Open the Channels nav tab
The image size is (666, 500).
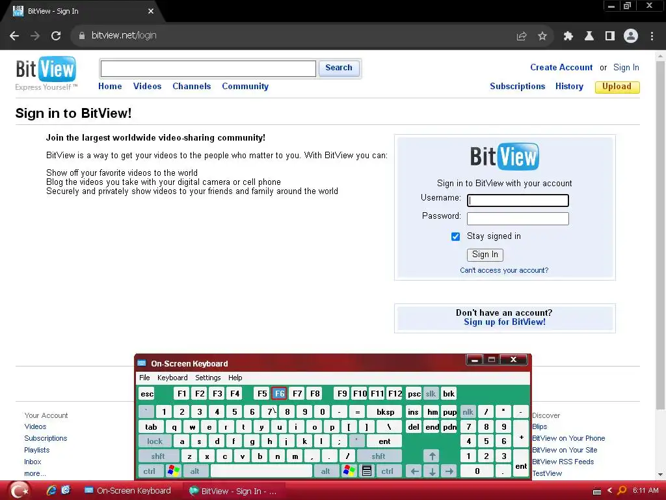[192, 87]
